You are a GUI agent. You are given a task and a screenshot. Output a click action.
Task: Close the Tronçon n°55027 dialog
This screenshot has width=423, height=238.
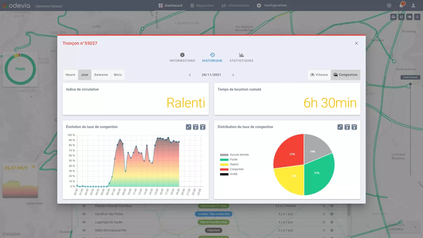point(356,43)
